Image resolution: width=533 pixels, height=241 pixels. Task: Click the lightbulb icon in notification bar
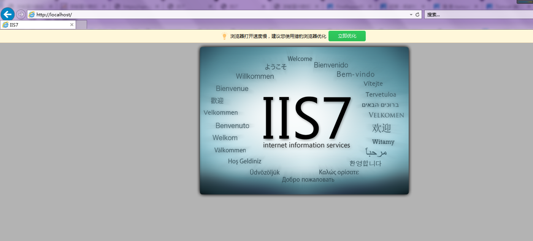(224, 36)
